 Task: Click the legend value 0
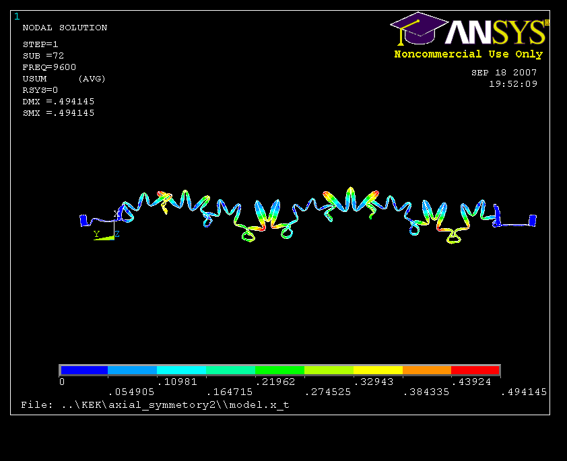62,382
